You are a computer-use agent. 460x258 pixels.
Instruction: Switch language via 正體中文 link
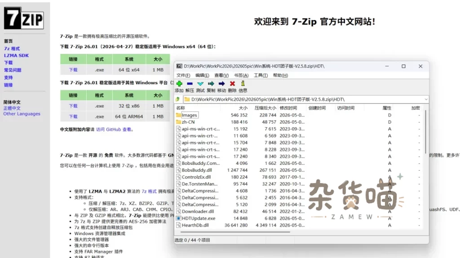pyautogui.click(x=12, y=108)
